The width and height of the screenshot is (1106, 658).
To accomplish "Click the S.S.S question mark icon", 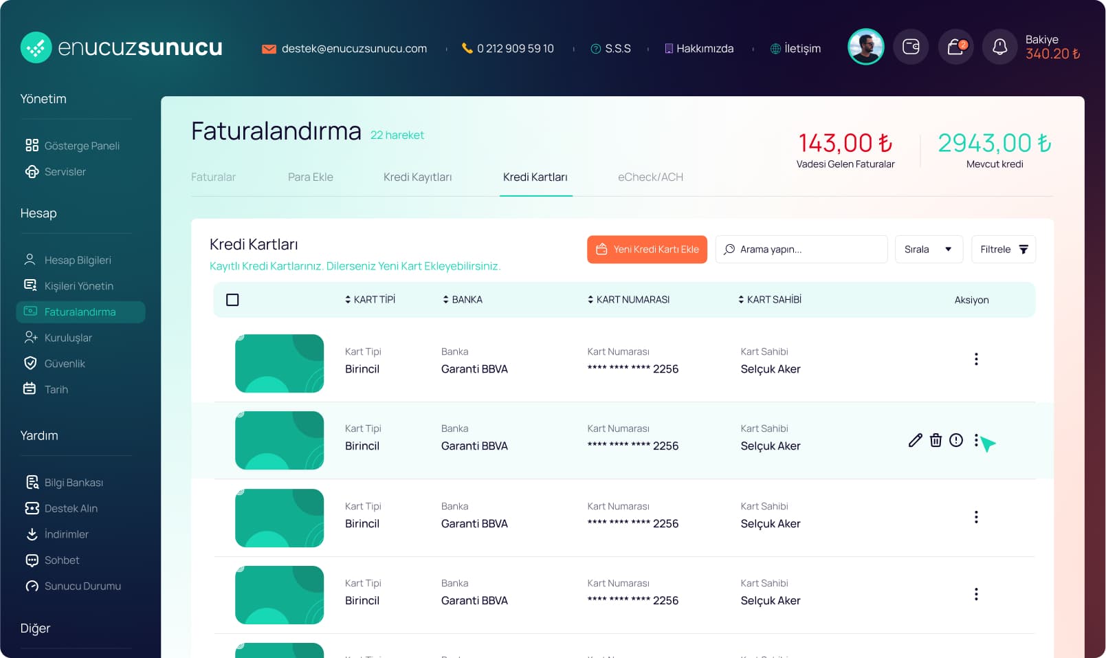I will click(x=596, y=49).
